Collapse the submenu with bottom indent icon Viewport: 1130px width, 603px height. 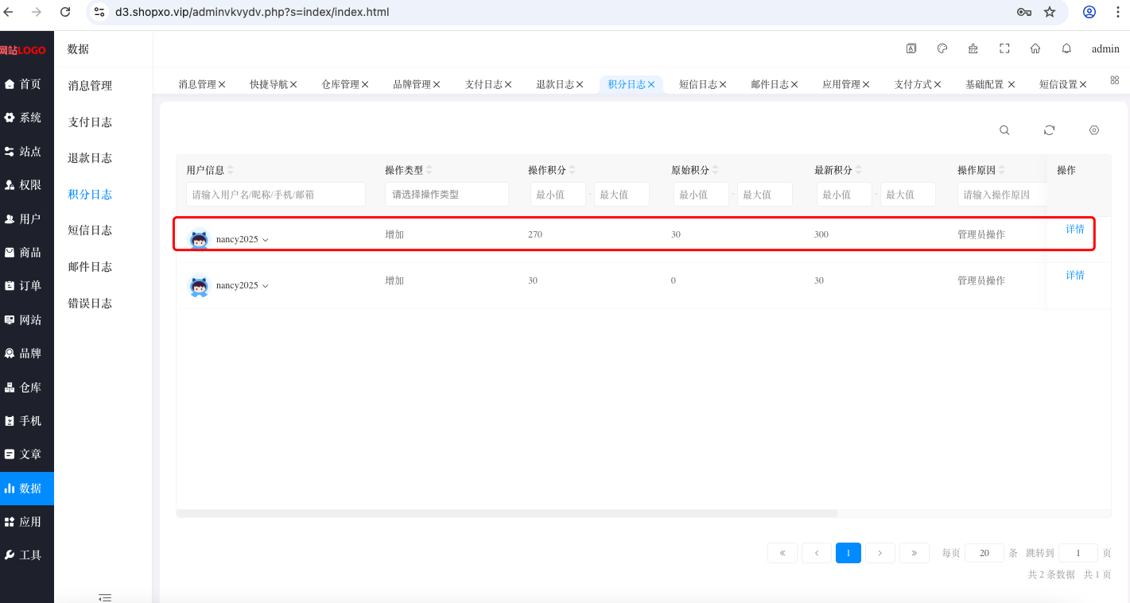click(105, 597)
